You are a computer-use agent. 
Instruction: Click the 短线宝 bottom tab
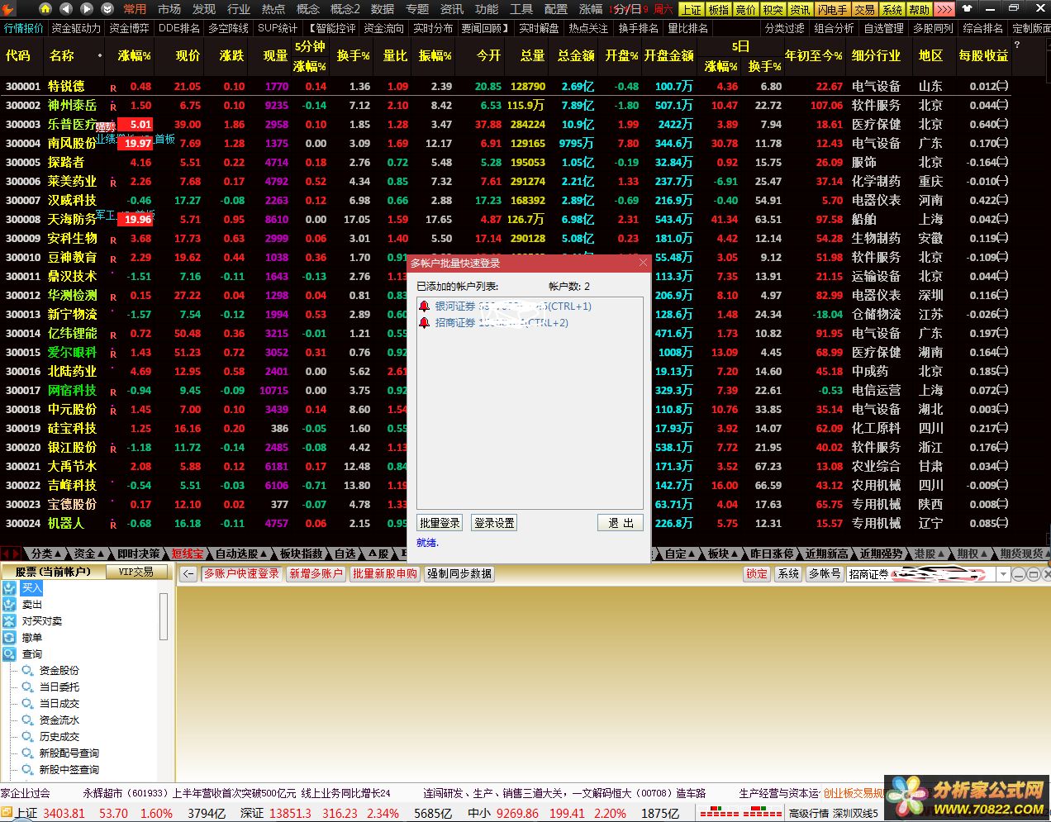point(187,554)
